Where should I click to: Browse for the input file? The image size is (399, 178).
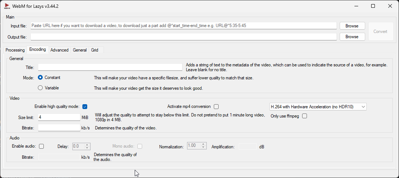click(352, 26)
